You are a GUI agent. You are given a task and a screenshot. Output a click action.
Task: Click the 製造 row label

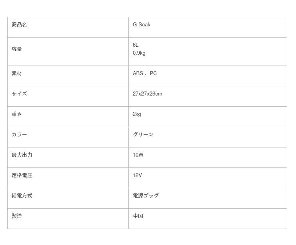[17, 216]
